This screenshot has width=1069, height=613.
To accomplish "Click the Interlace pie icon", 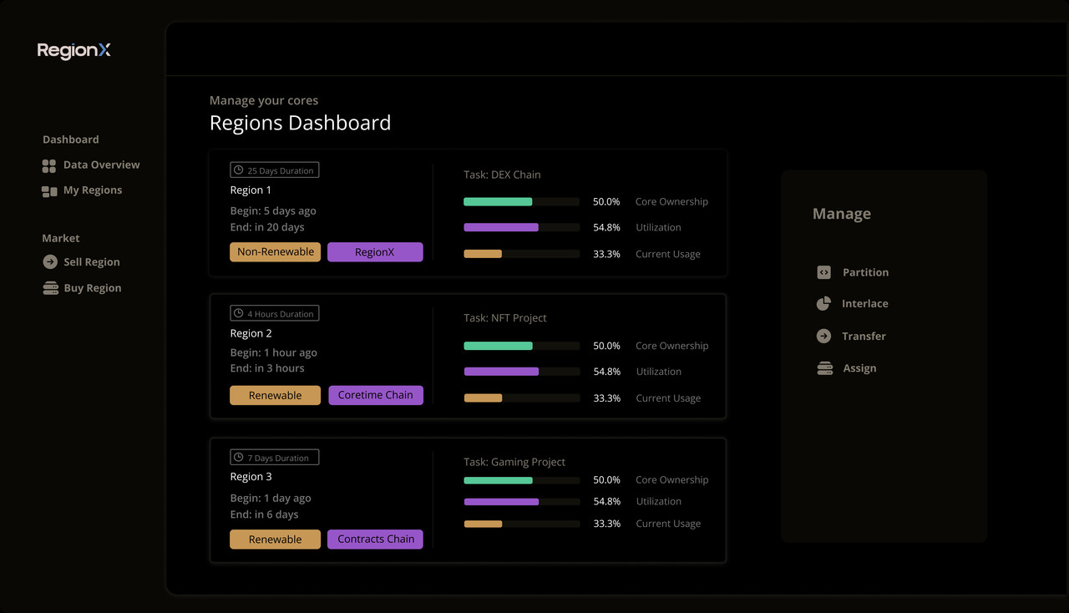I will pos(823,304).
